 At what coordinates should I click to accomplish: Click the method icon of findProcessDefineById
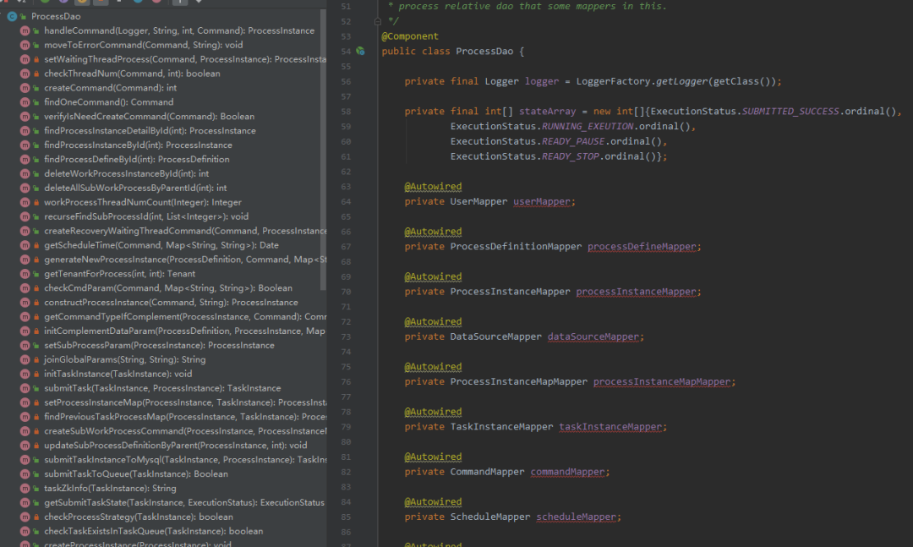25,159
